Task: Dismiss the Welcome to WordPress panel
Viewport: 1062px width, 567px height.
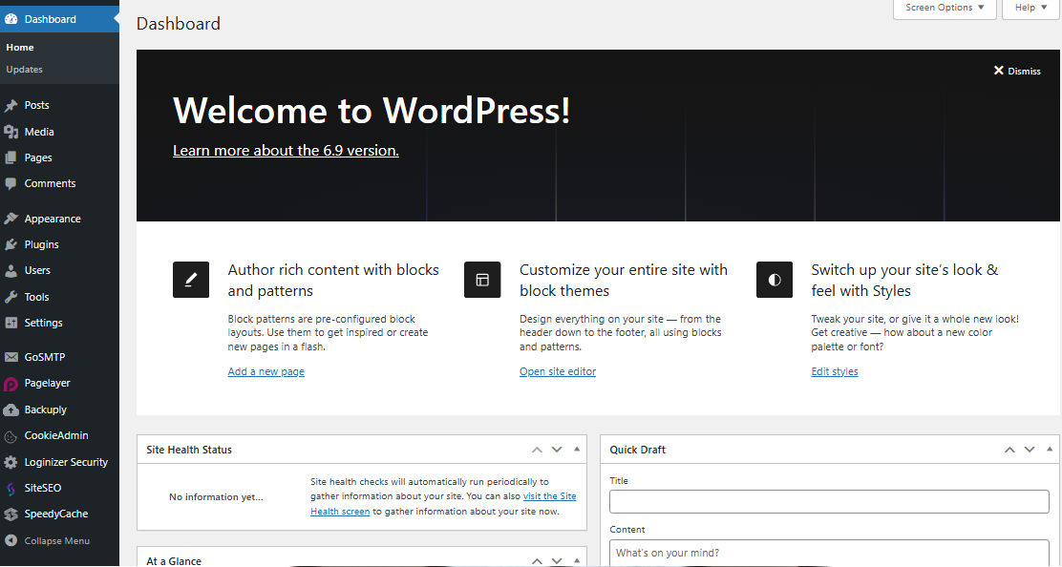Action: [1017, 71]
